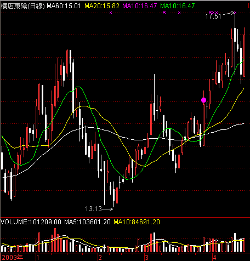Click the 2009年 year label on time axis
Image resolution: width=250 pixels, height=261 pixels.
(13, 258)
